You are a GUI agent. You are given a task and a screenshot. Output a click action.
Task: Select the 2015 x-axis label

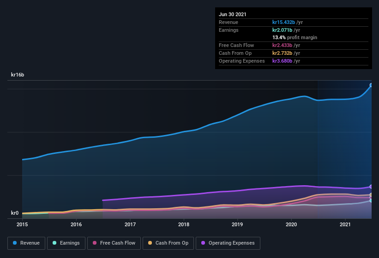pos(22,224)
